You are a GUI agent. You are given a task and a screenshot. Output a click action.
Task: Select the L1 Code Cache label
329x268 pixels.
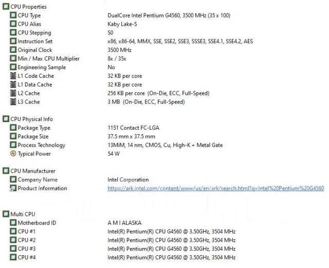(x=36, y=76)
